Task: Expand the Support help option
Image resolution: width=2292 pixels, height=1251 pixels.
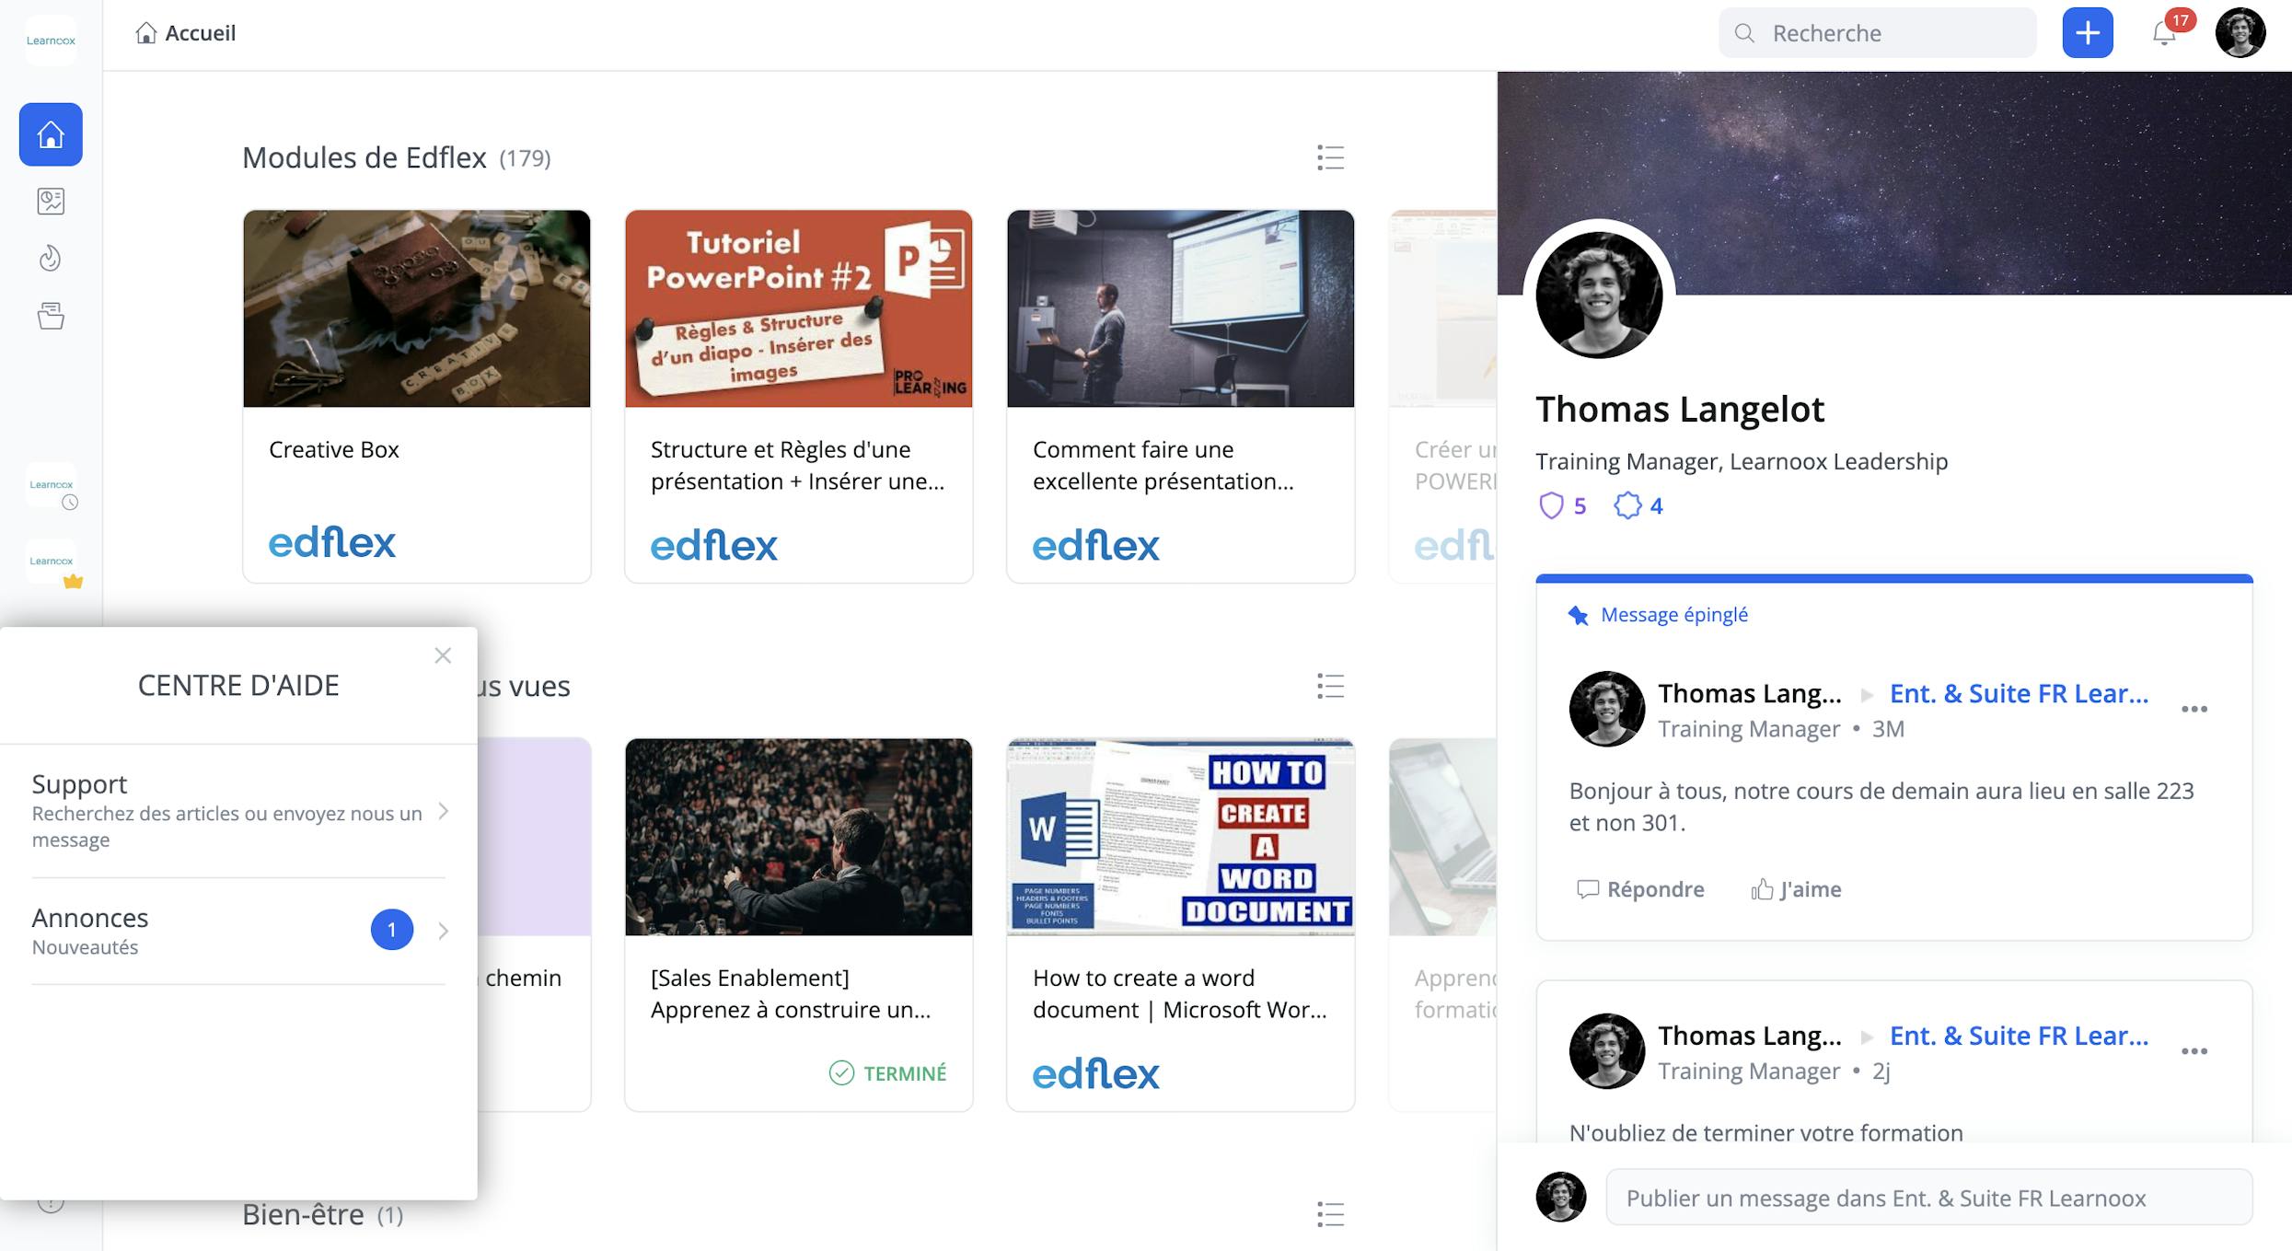Action: [x=238, y=810]
